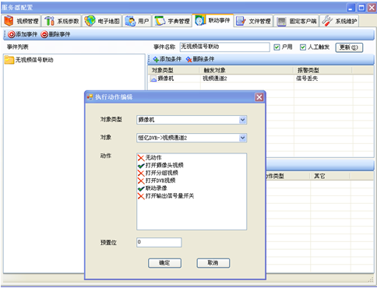Switch to the 文件管理 tab
The width and height of the screenshot is (377, 288).
click(253, 21)
